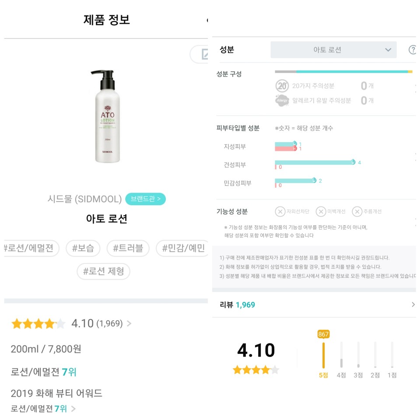The height and width of the screenshot is (420, 420).
Task: Click the 자외선차단 X circle icon
Action: pyautogui.click(x=280, y=212)
